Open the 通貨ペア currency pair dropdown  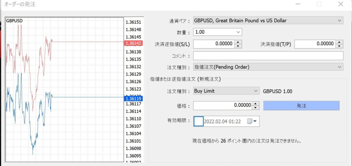pos(268,21)
